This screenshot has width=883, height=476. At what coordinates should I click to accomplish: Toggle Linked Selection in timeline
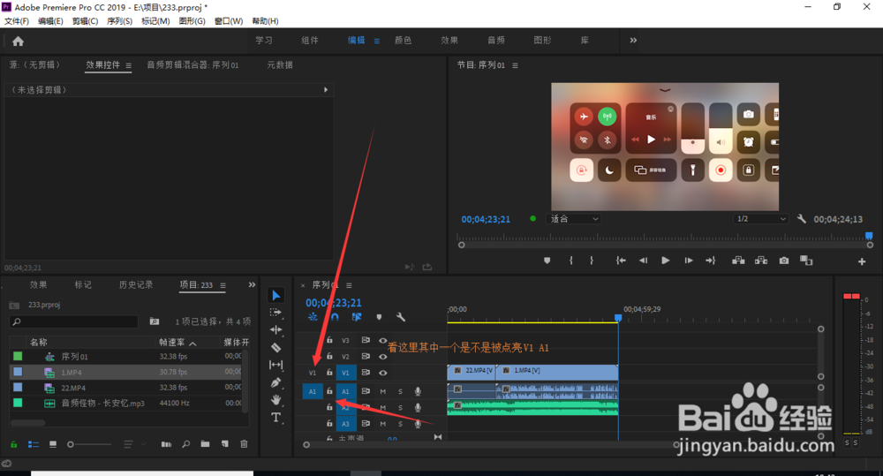click(x=357, y=317)
